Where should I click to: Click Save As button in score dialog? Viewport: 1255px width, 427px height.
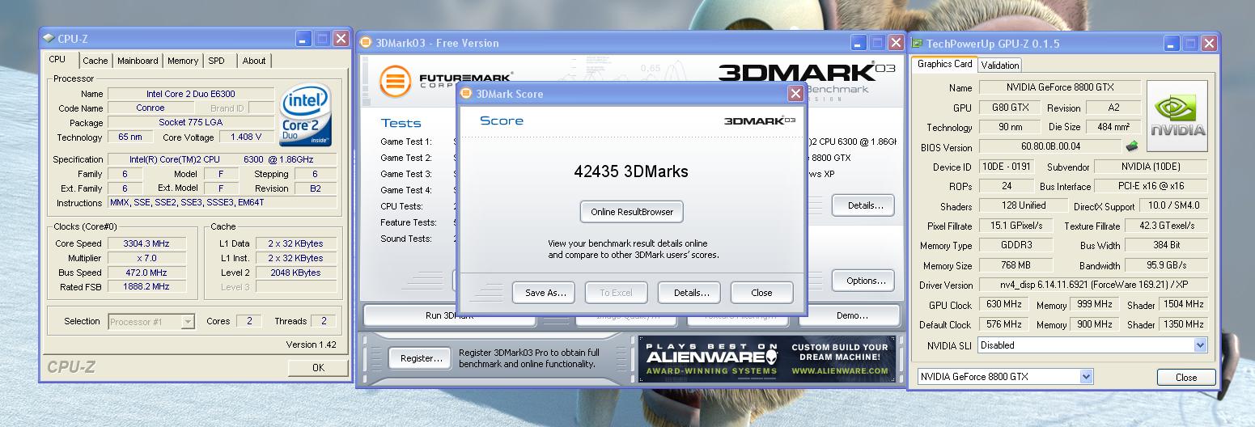point(545,293)
